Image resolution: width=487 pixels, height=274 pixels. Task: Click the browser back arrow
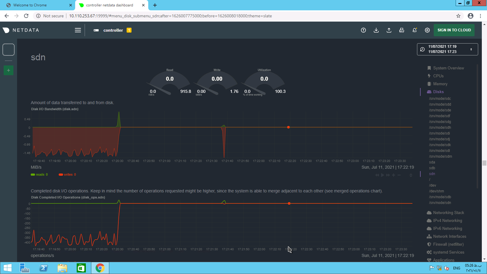tap(7, 16)
